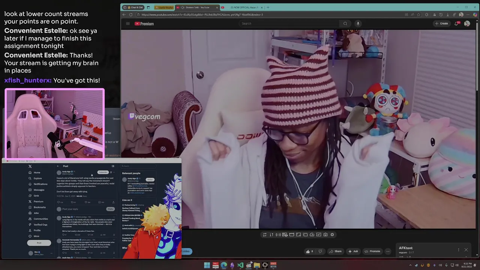
Task: Open File Explorer from the taskbar
Action: click(x=257, y=265)
